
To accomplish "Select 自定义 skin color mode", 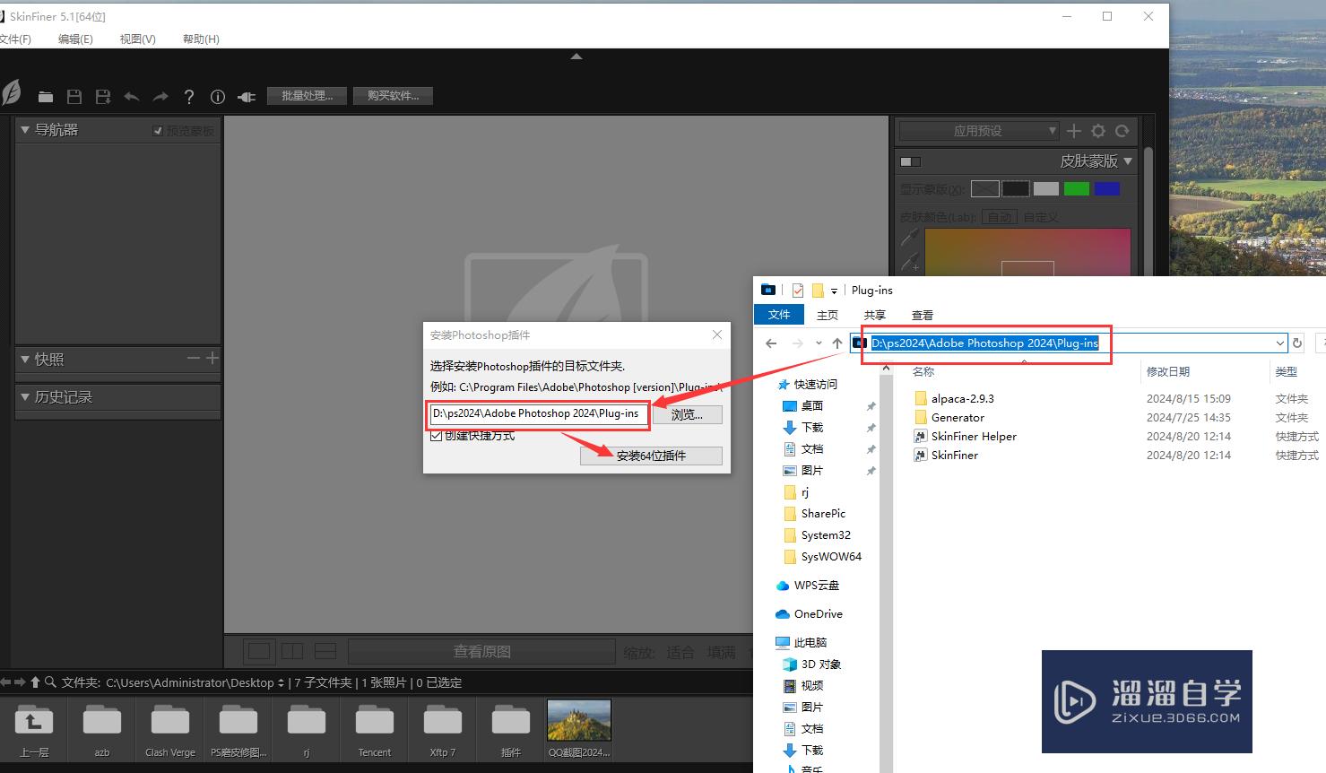I will click(x=1041, y=217).
